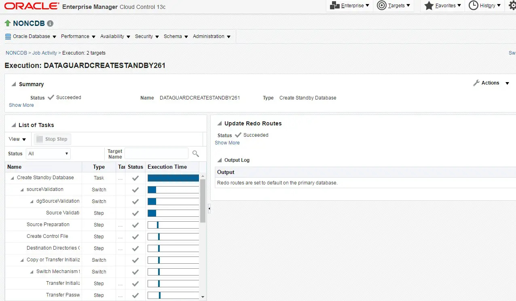Click the scrollbar down arrow in task list

point(203,297)
